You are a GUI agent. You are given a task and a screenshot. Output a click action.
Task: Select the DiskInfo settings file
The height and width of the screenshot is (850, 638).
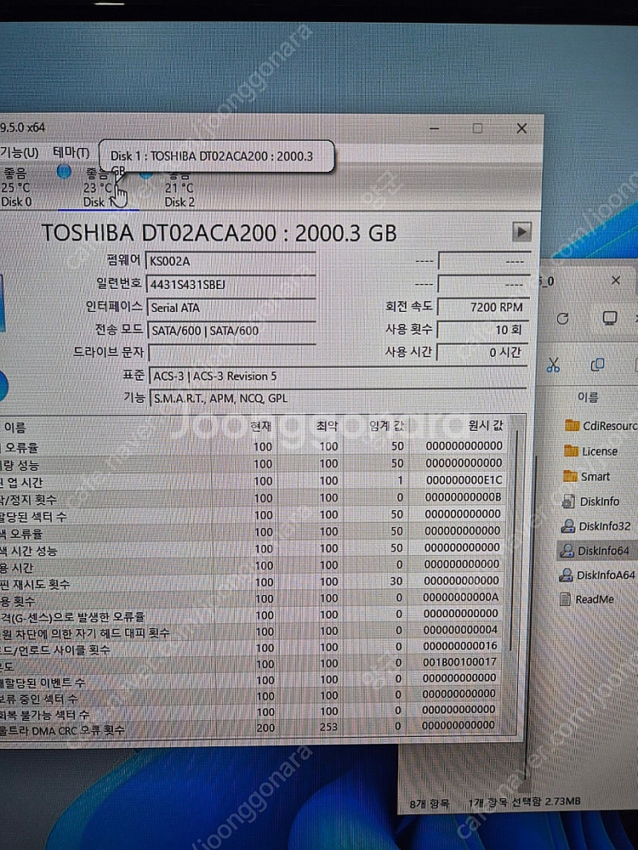pyautogui.click(x=590, y=501)
